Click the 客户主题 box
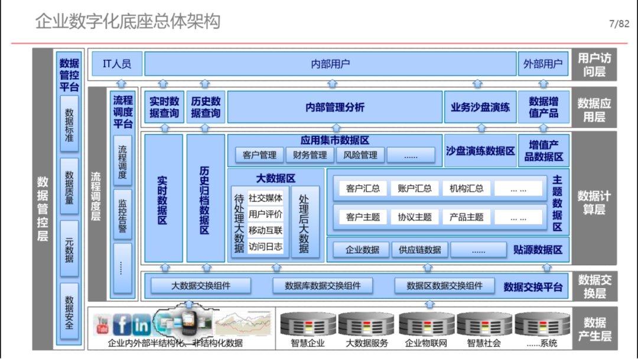This screenshot has width=638, height=359. [363, 217]
